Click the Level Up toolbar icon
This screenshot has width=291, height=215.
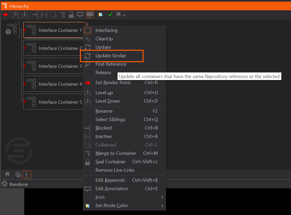click(x=16, y=15)
